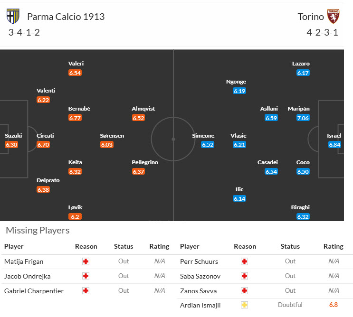The image size is (353, 317).
Task: Open the Torino team name link
Action: coord(311,17)
